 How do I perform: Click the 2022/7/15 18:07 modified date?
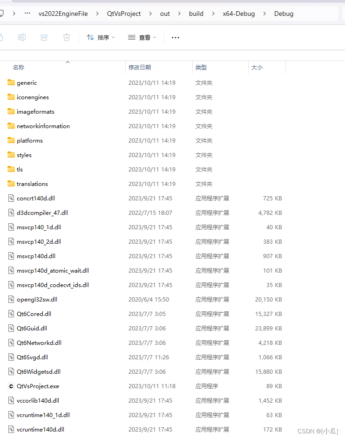click(x=150, y=213)
